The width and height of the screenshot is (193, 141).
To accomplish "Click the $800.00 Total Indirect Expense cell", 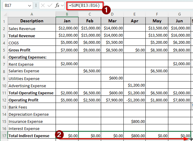I will click(x=134, y=135).
